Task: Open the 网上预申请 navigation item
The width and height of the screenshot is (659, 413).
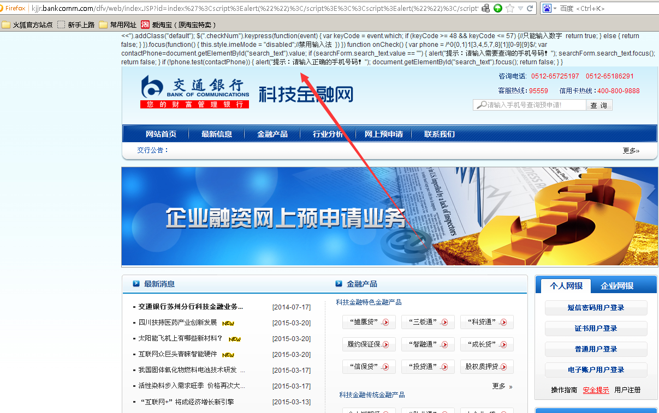Action: tap(384, 134)
